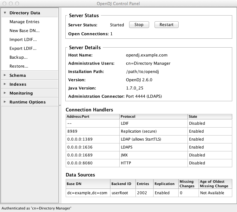Image resolution: width=237 pixels, height=212 pixels.
Task: Click Age of Oldest Missing Change header
Action: tap(215, 184)
